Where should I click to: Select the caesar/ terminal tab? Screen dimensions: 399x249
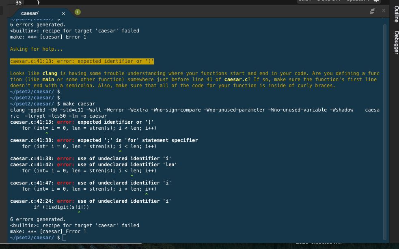[30, 13]
